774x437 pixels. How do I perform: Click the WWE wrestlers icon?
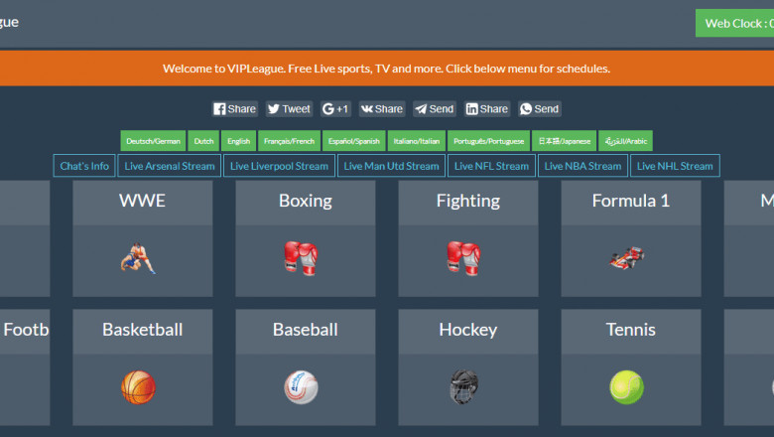(138, 258)
